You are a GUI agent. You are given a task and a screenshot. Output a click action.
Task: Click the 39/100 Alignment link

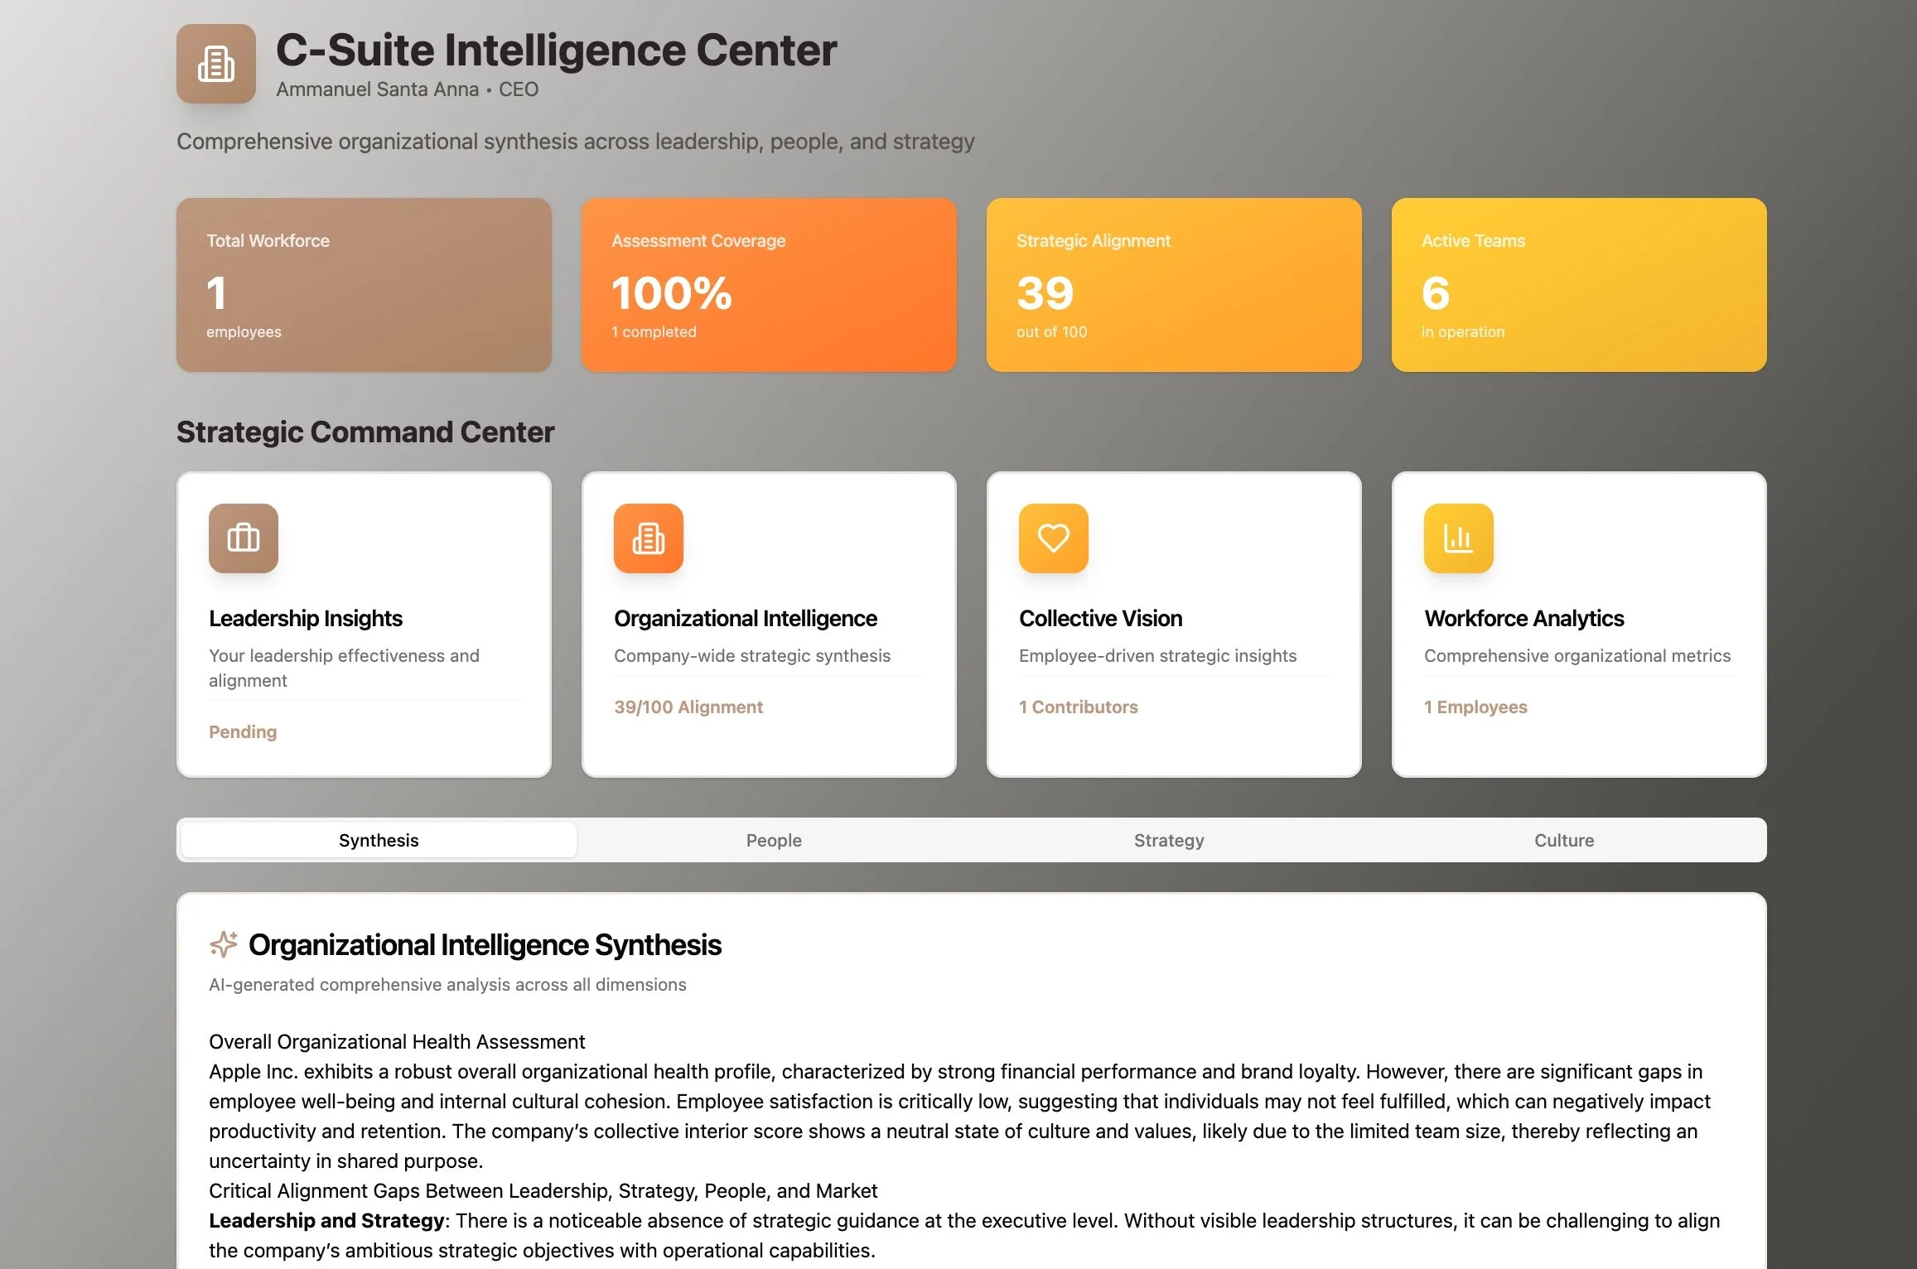688,707
